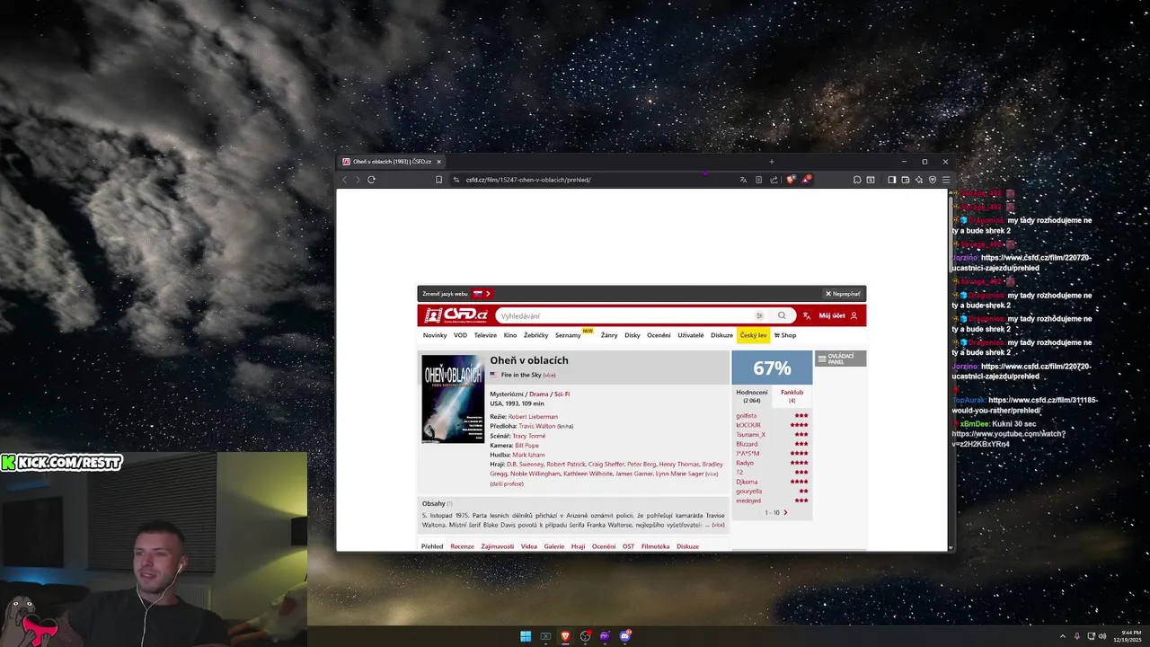Bookmark this page via bookmark icon
1150x647 pixels.
[438, 180]
